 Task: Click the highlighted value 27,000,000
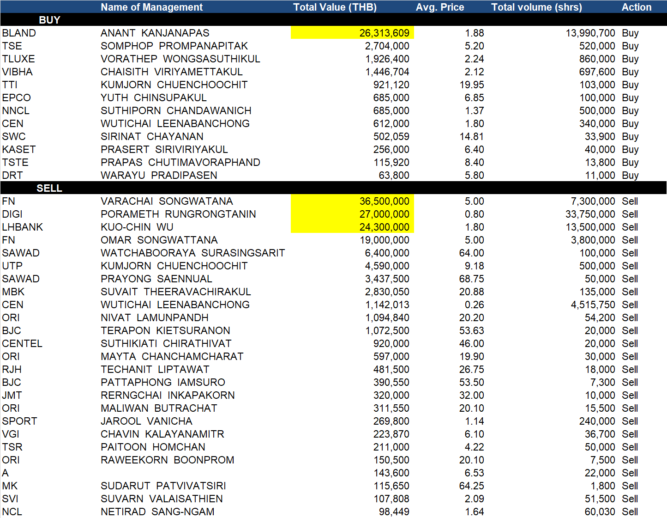coord(353,214)
